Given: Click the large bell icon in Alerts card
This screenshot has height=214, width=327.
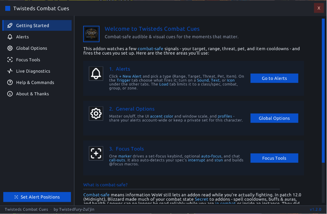Looking at the screenshot, I should tap(96, 74).
